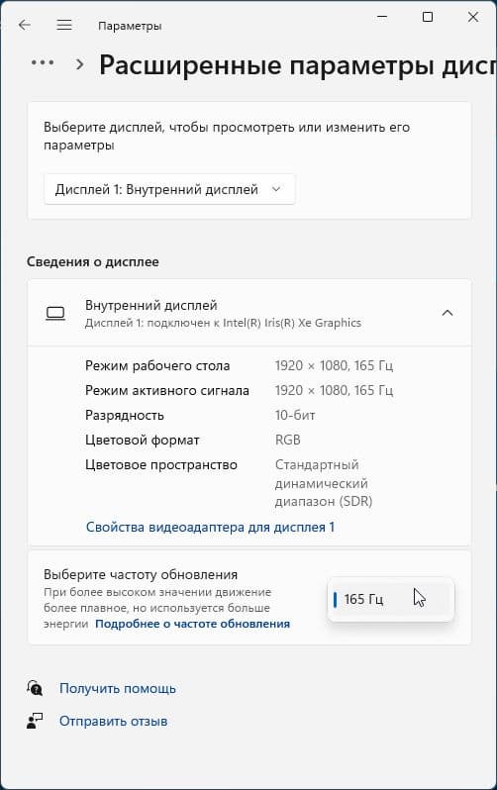497x790 pixels.
Task: Collapse the Внутренний дисплей info section
Action: (x=447, y=314)
